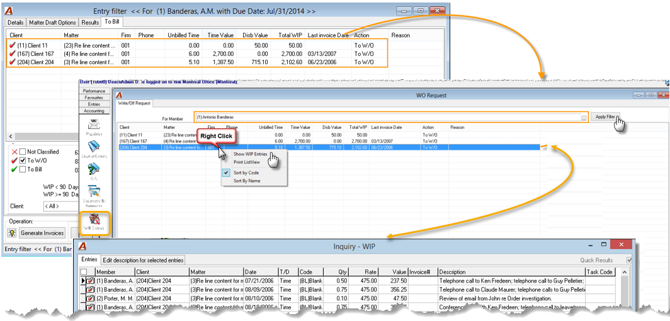
Task: Click the browse button at end of For Member field
Action: (584, 118)
